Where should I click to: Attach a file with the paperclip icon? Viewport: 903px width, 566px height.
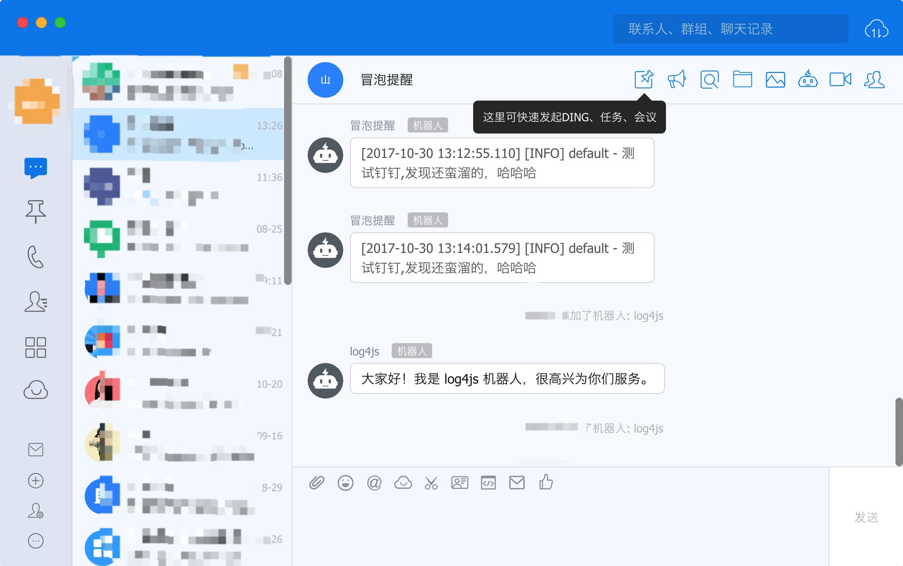click(317, 483)
